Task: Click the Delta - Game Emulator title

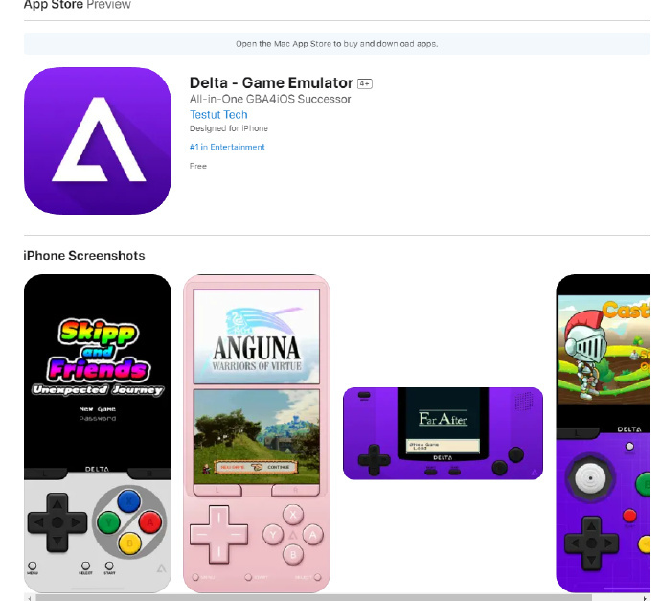Action: tap(271, 83)
